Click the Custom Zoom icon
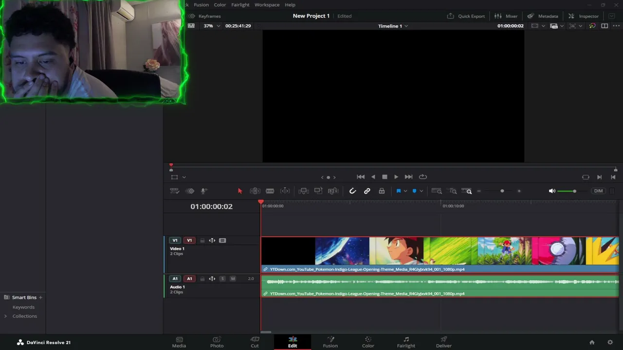 click(x=467, y=191)
